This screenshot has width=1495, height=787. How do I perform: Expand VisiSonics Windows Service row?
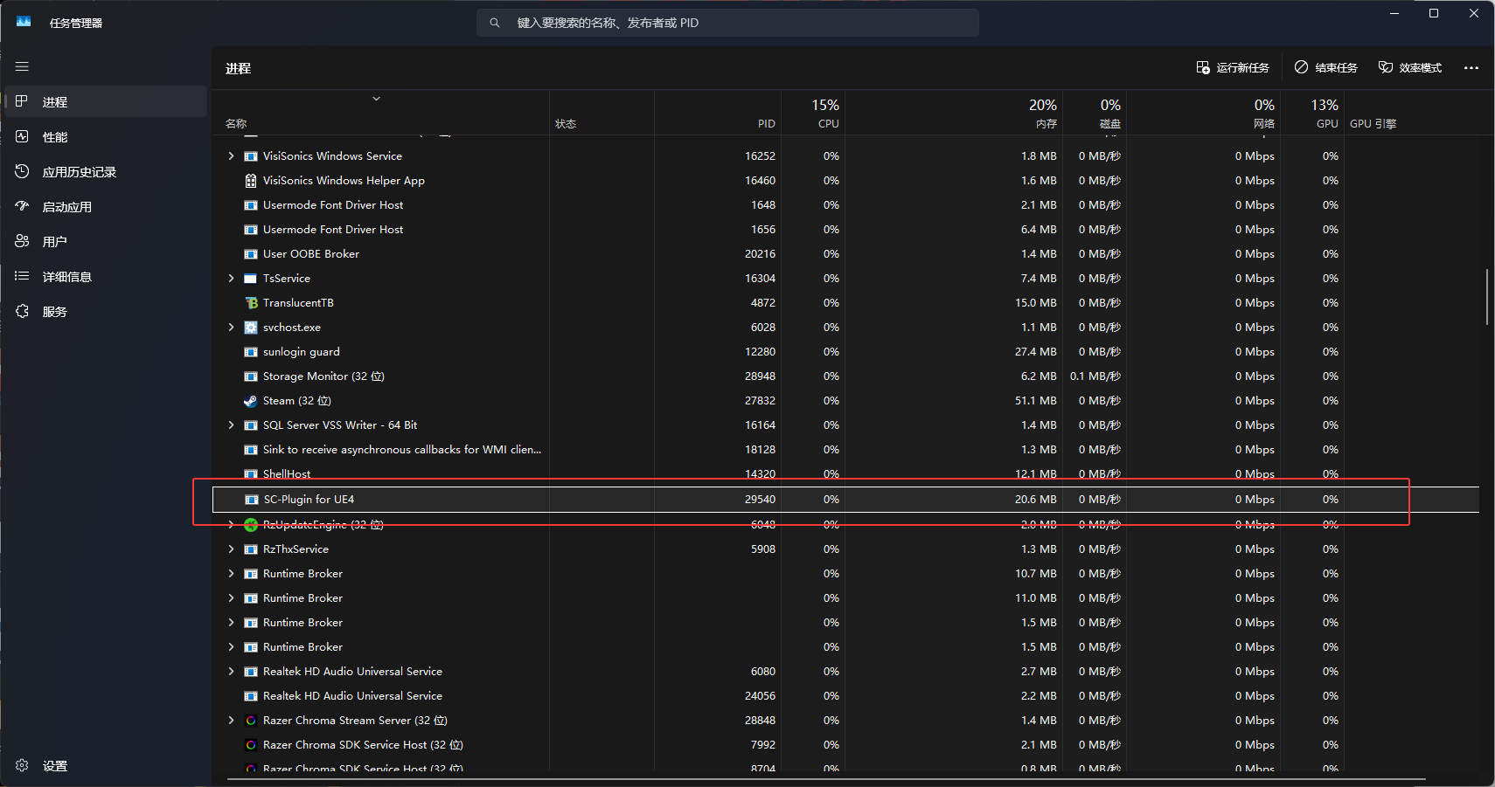(x=231, y=156)
